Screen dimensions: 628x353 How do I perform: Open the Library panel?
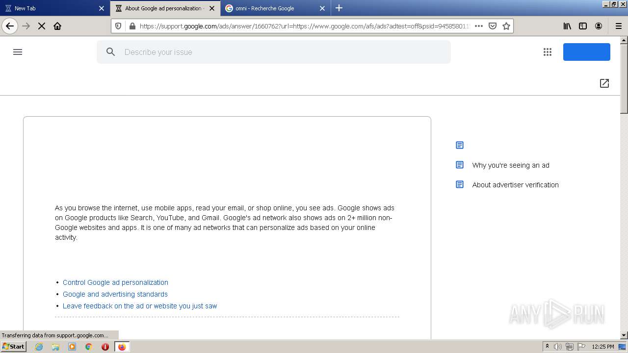click(x=567, y=26)
